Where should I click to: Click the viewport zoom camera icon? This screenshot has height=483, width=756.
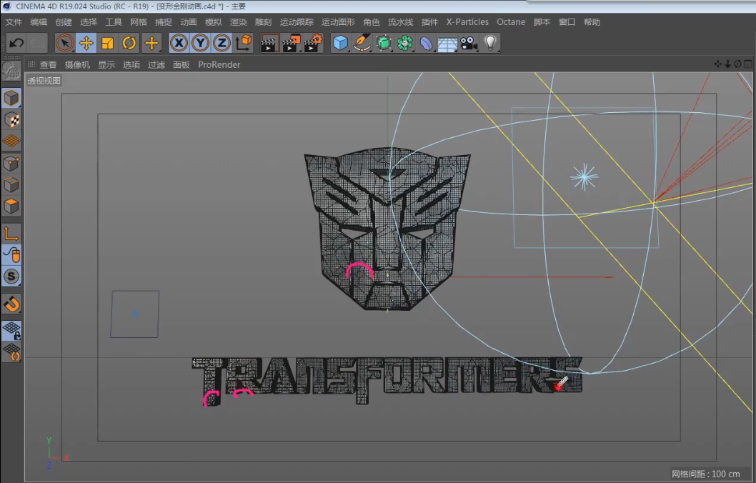click(x=728, y=64)
